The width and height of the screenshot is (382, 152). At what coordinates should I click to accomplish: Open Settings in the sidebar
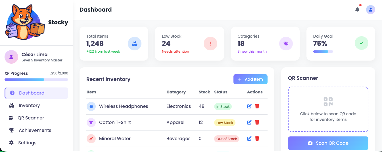point(27,143)
